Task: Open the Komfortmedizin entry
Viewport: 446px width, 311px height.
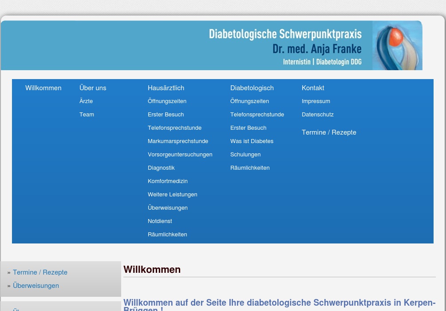Action: pyautogui.click(x=167, y=181)
